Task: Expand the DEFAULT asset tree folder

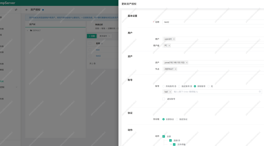Action: pyautogui.click(x=28, y=30)
